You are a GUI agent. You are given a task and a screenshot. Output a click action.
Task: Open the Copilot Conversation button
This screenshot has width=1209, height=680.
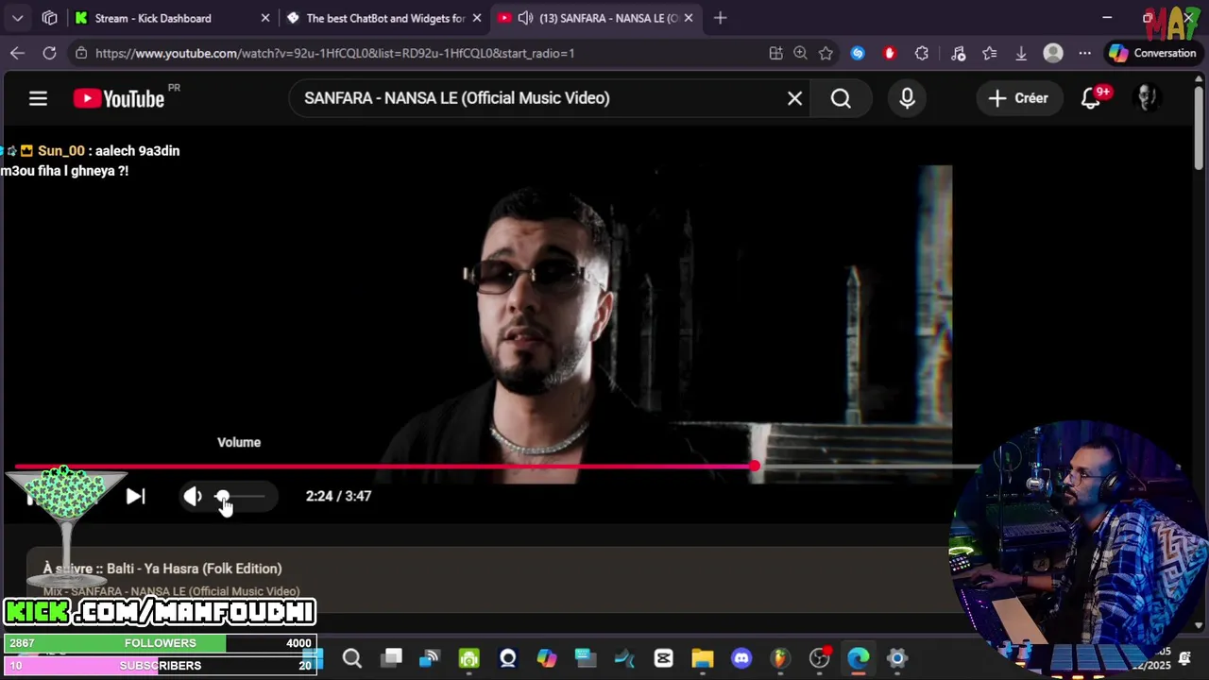pyautogui.click(x=1153, y=53)
